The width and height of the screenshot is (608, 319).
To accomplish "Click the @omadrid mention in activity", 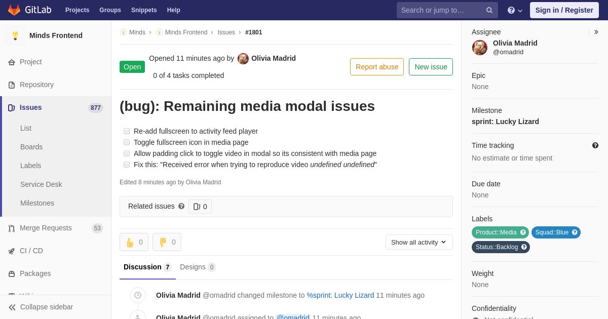I will pos(293,317).
